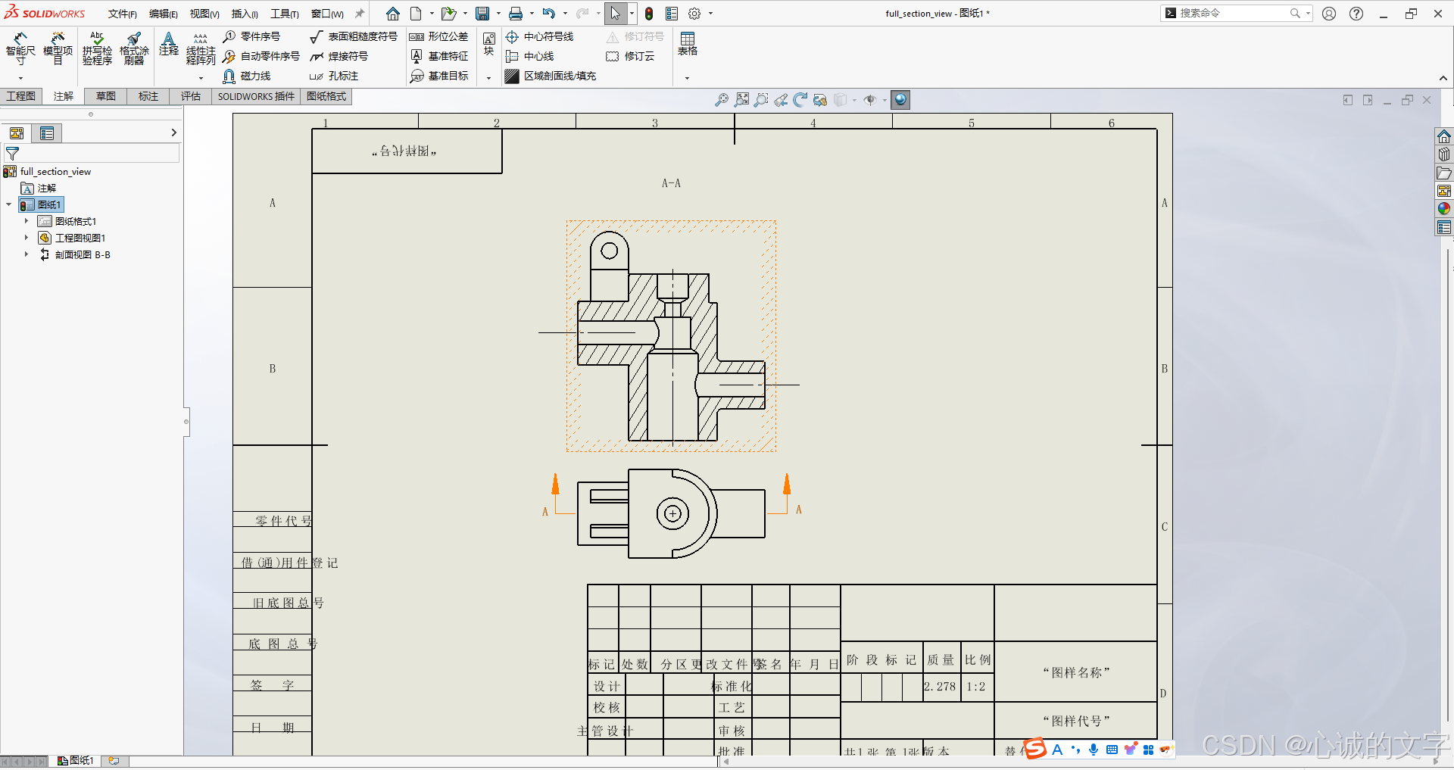The height and width of the screenshot is (770, 1454).
Task: Switch to PropertyManager tab icon
Action: coord(47,133)
